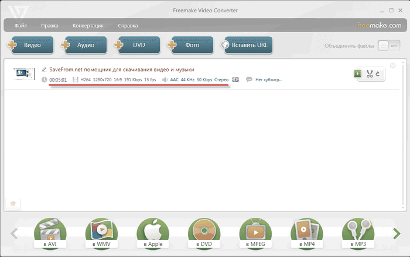Convert to MP4 format

307,234
